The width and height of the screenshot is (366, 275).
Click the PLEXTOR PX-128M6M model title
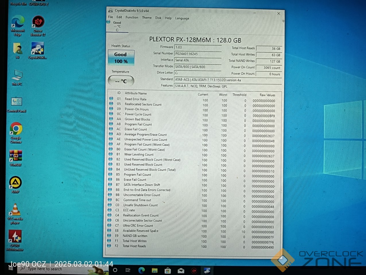tap(195, 40)
